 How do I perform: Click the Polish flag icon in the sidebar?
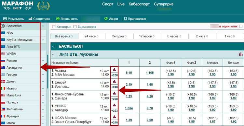[x=3, y=102]
